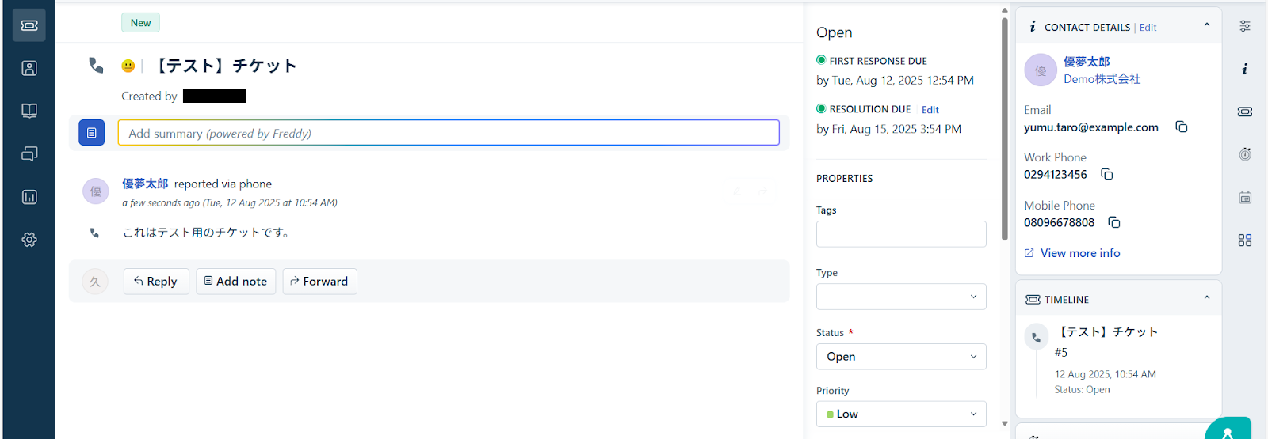Image resolution: width=1268 pixels, height=439 pixels.
Task: Open View more info link
Action: tap(1079, 253)
